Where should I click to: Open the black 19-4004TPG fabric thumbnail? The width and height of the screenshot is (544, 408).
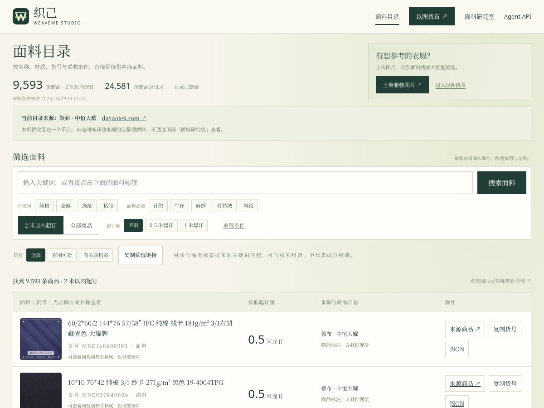(x=41, y=390)
